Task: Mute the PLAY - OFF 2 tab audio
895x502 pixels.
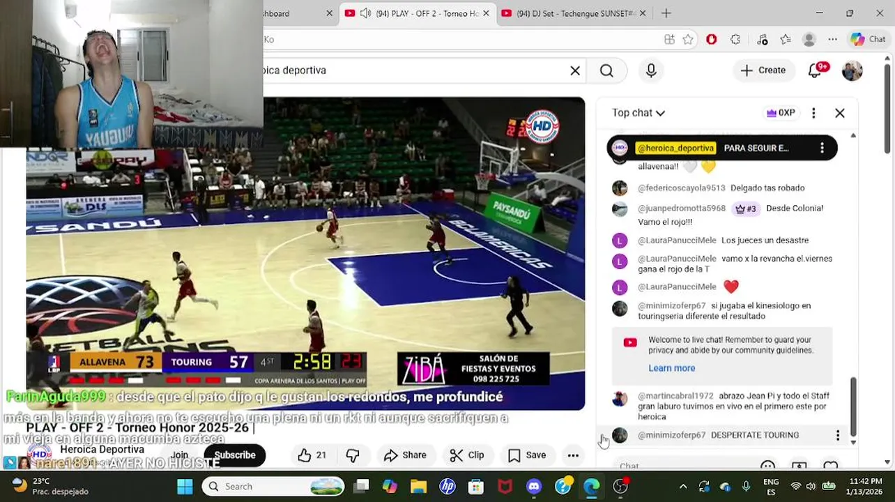Action: click(365, 13)
